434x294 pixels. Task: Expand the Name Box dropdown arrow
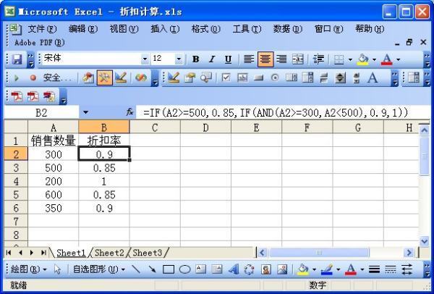[85, 112]
